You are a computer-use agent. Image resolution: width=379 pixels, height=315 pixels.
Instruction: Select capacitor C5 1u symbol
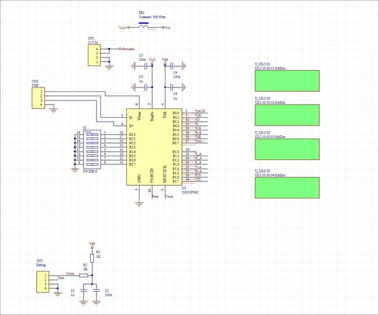coord(146,87)
